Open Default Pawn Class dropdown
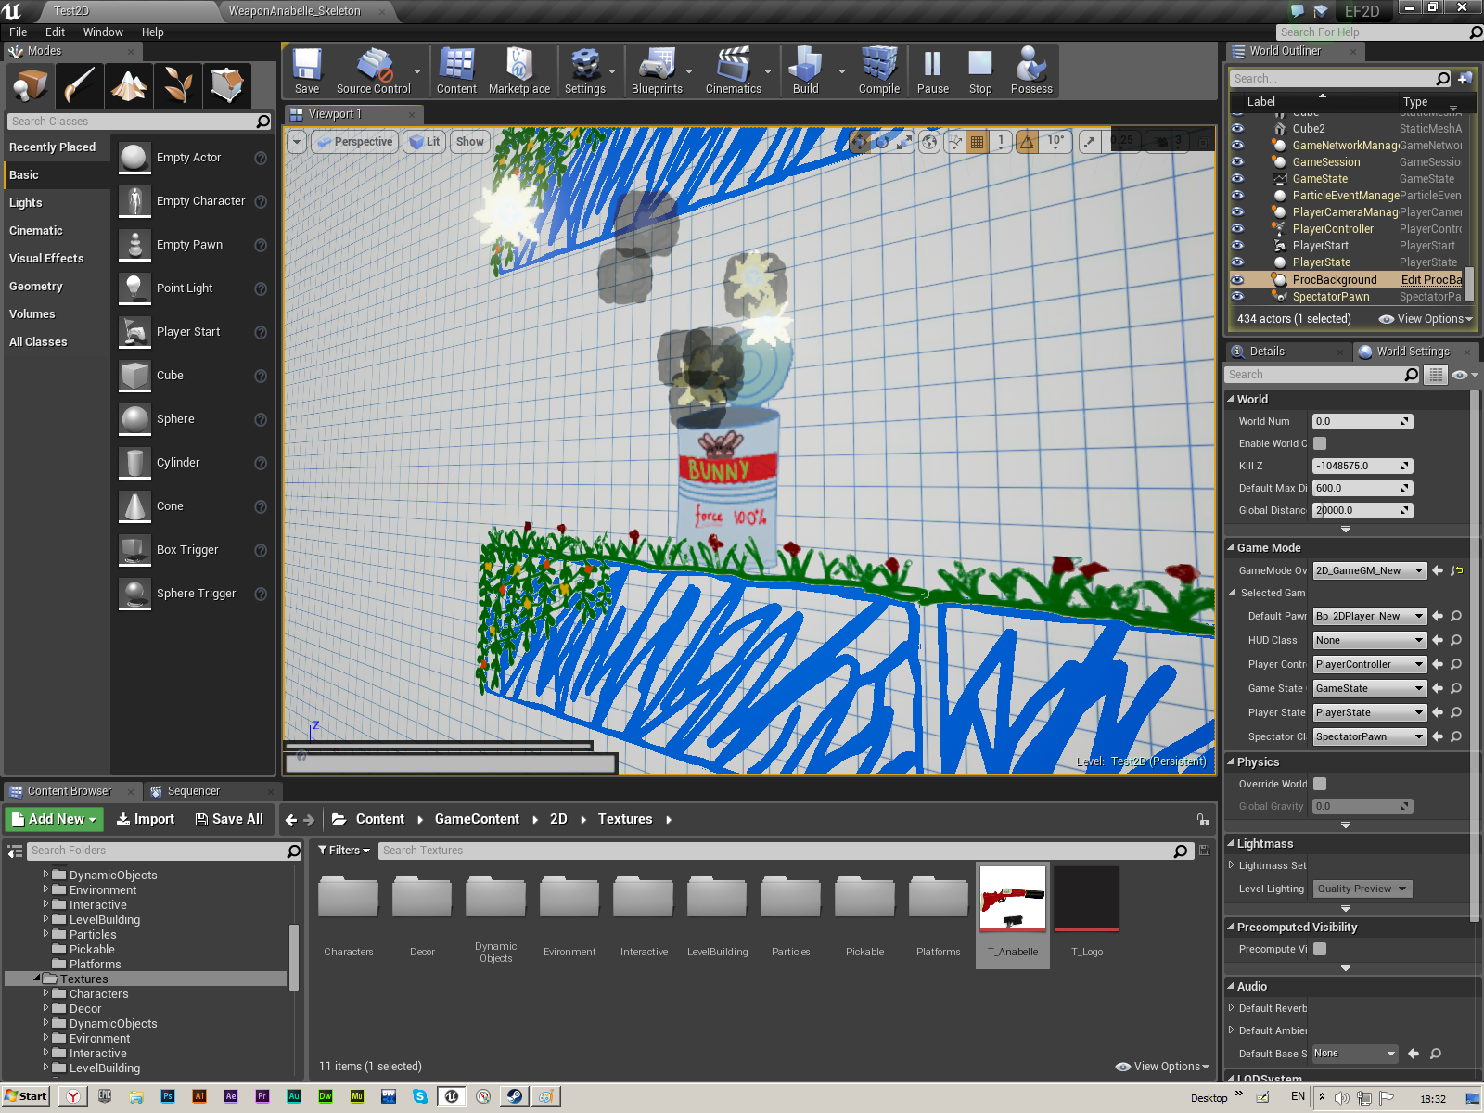Image resolution: width=1484 pixels, height=1113 pixels. [x=1369, y=616]
